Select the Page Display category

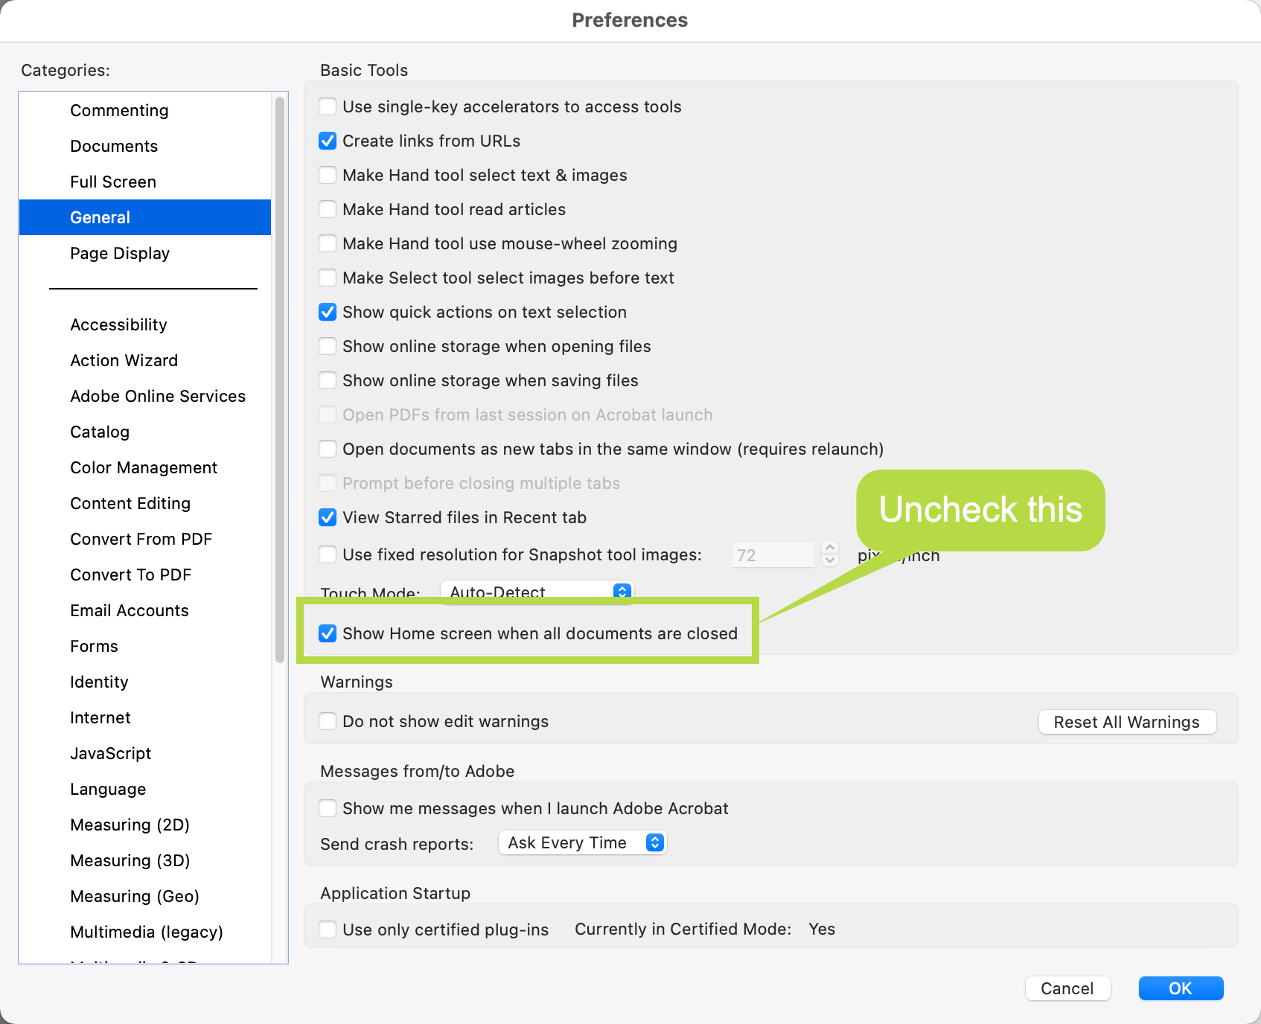(120, 253)
